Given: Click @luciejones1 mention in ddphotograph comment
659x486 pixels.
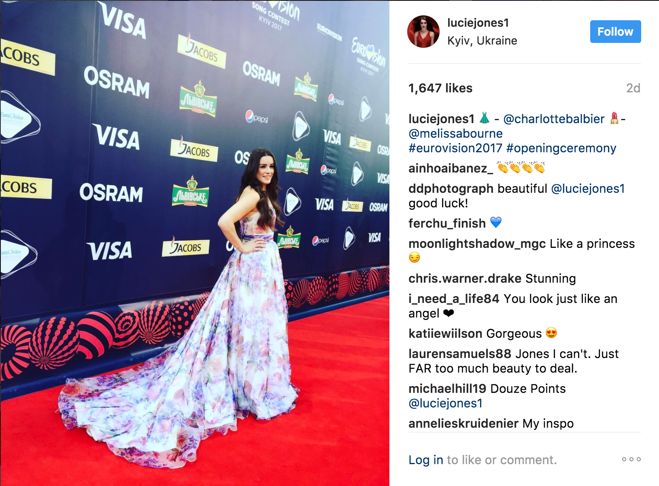Looking at the screenshot, I should [588, 188].
